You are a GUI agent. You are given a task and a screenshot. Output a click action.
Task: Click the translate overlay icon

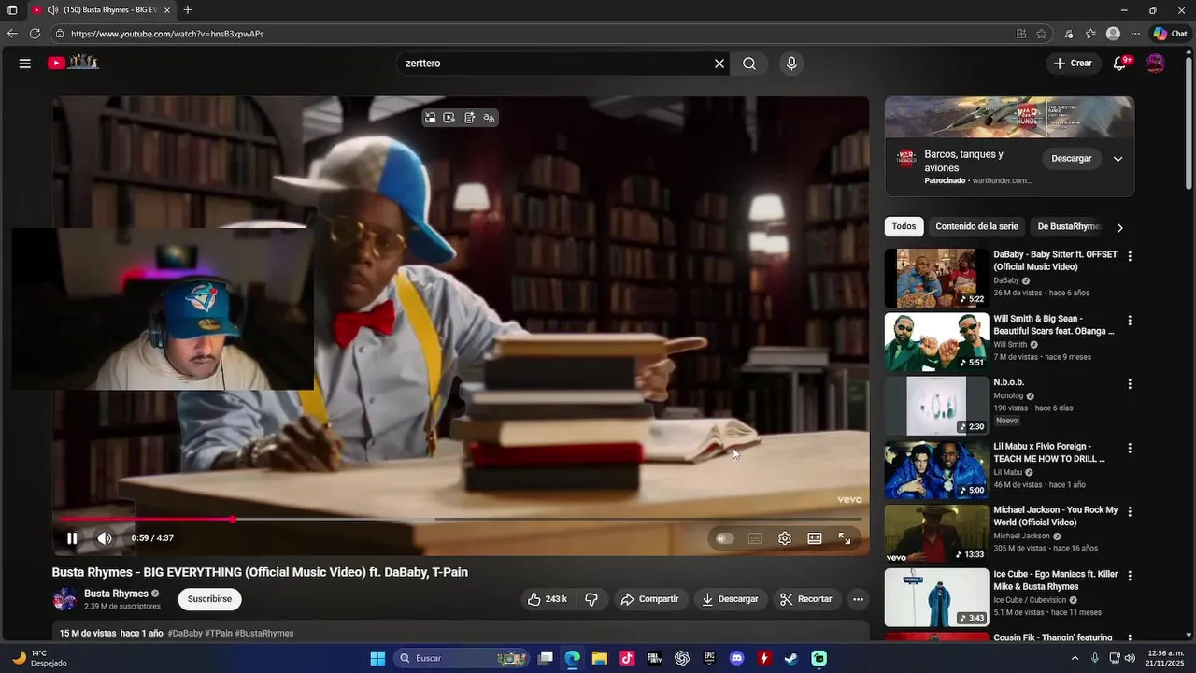coord(489,118)
